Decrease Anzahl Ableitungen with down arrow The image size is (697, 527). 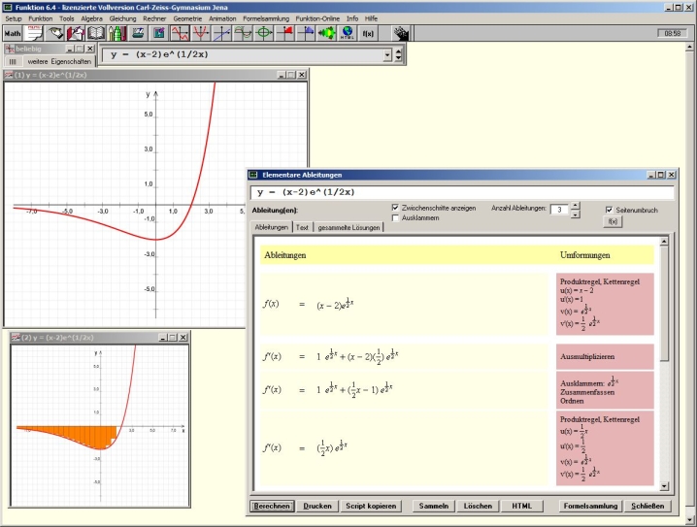[575, 214]
